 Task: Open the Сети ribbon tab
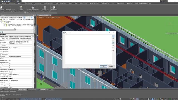[x=137, y=4]
